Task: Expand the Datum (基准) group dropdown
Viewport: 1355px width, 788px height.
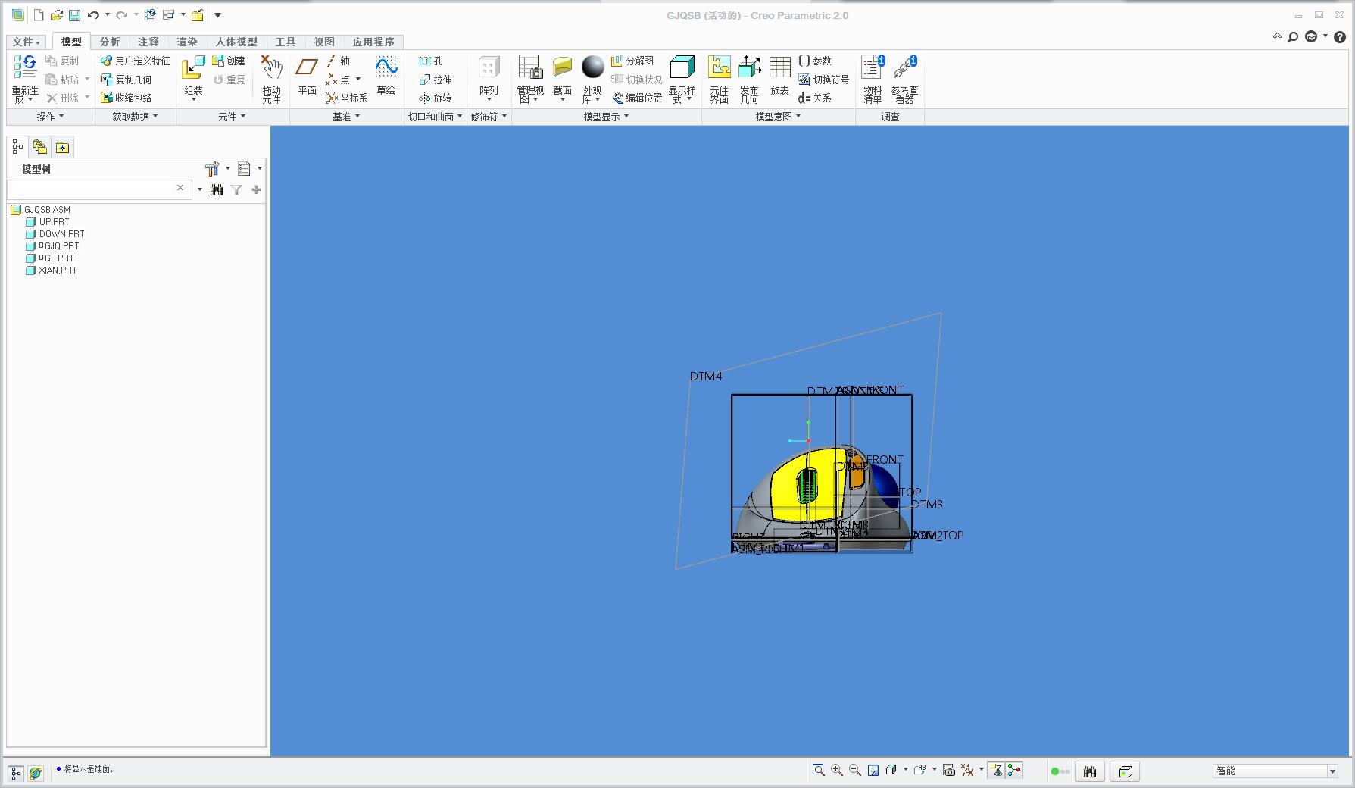Action: 347,117
